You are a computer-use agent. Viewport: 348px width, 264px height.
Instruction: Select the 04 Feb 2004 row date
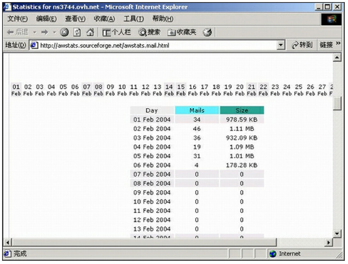pyautogui.click(x=152, y=147)
